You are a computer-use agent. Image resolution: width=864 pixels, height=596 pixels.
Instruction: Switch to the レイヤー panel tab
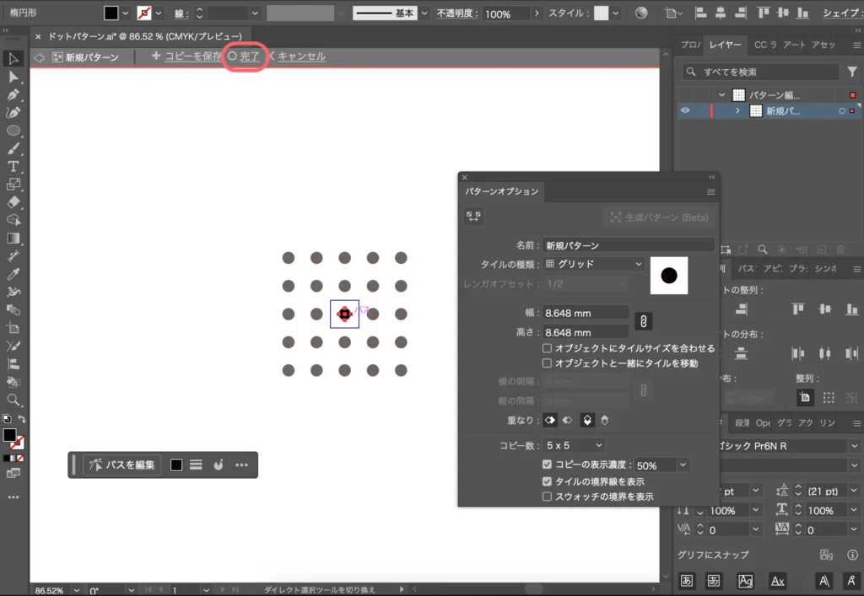pos(726,46)
